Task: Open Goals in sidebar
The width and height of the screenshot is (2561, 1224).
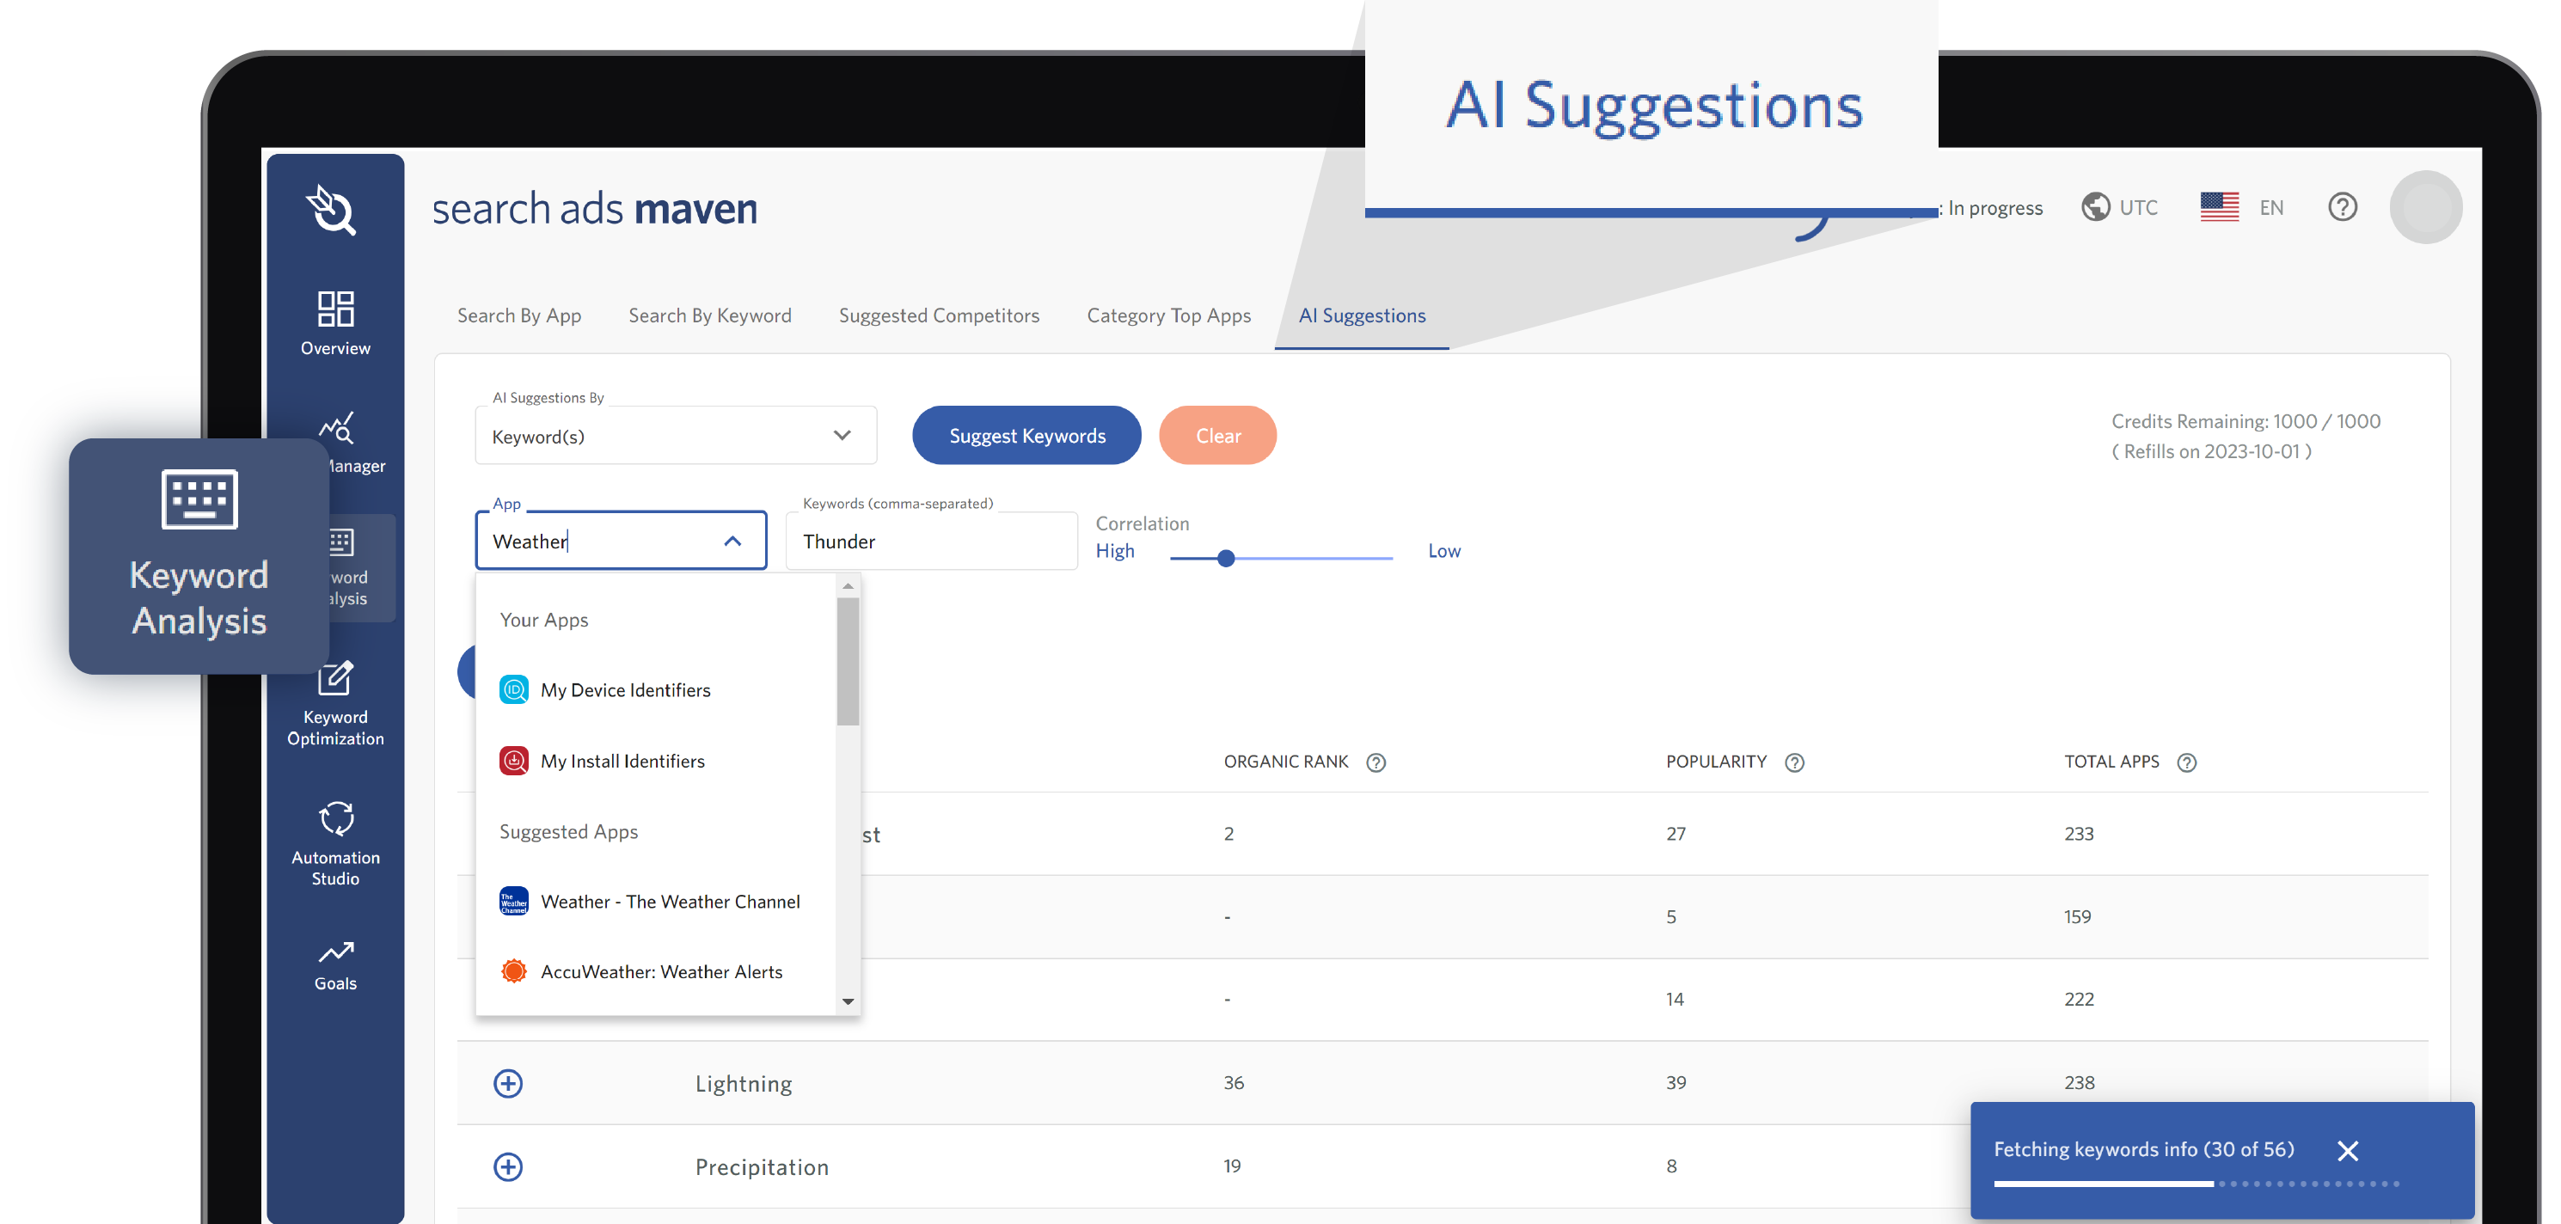Action: pos(335,965)
